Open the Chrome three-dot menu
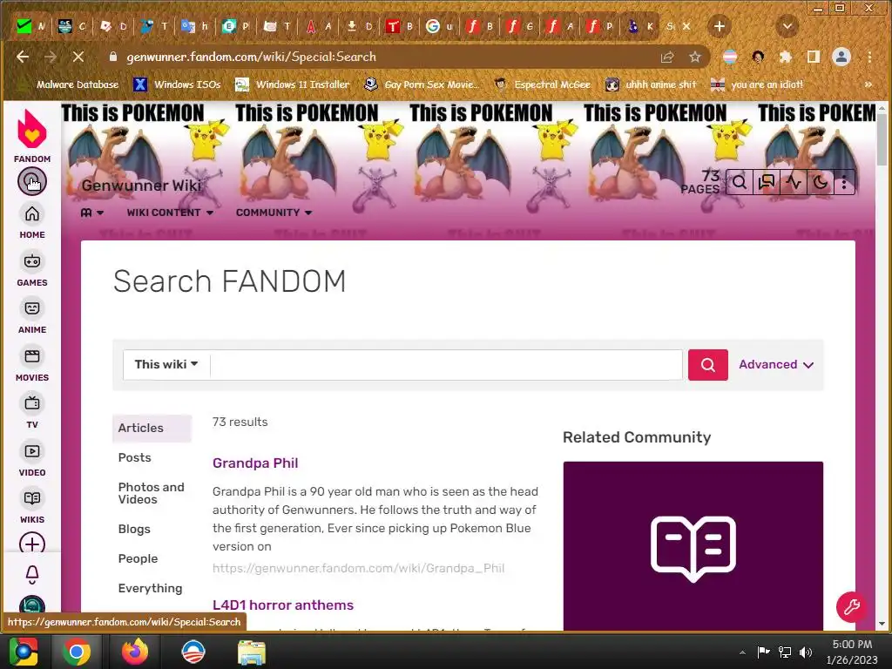Screen dimensions: 892x669 click(x=870, y=57)
